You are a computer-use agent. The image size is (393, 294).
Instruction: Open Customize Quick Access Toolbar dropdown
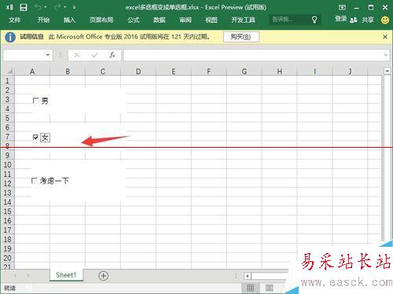(x=75, y=7)
